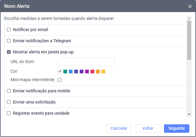Check Enviar notificações a Telegram

click(x=9, y=41)
